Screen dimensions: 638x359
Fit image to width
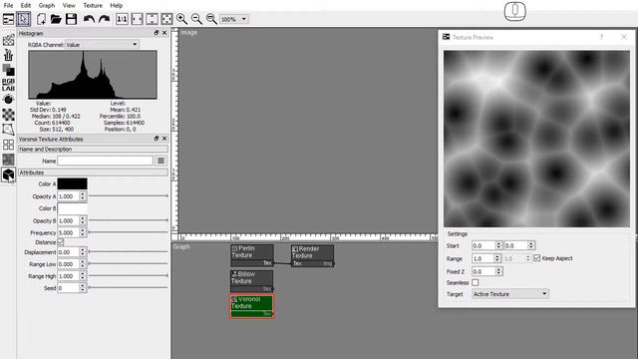tap(138, 19)
